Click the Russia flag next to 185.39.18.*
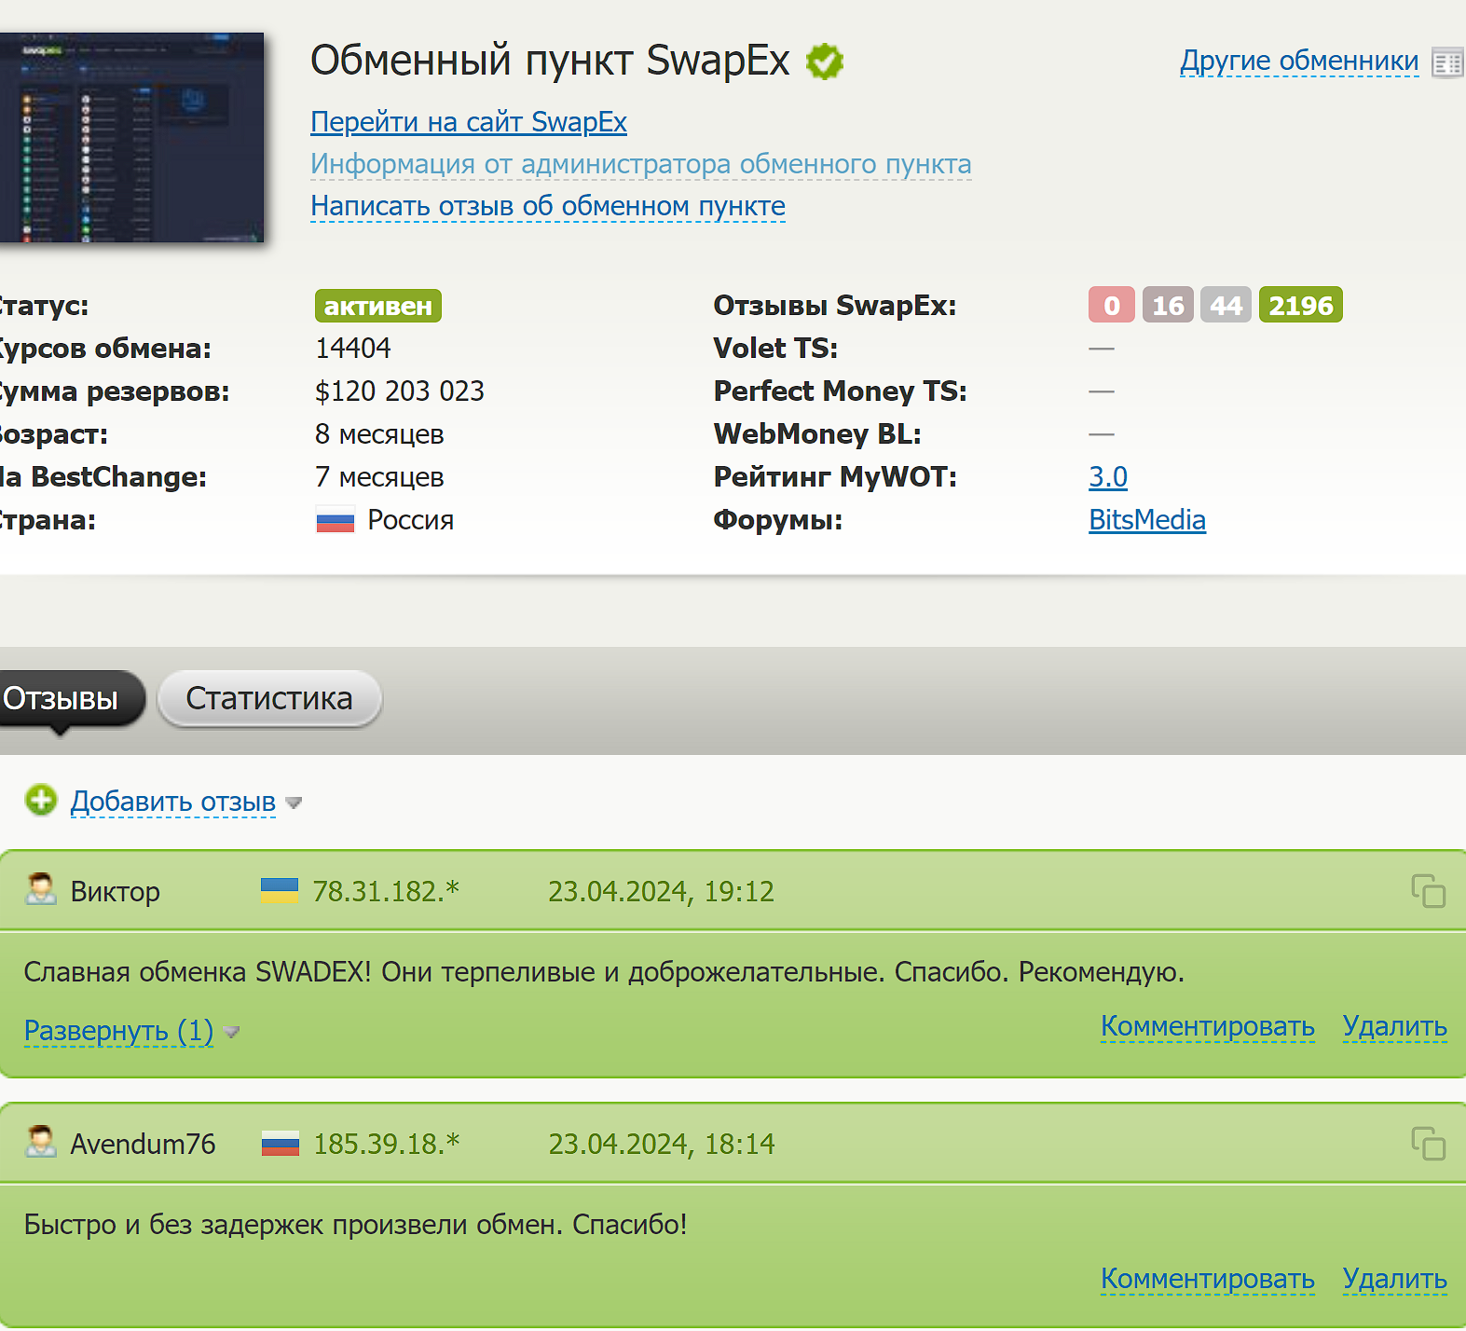 281,1144
